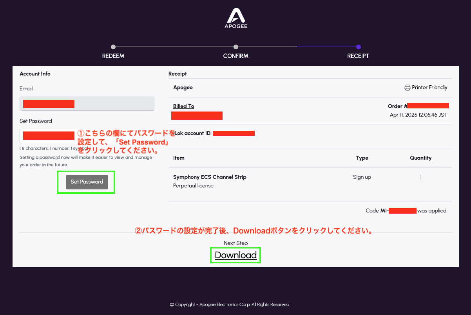This screenshot has height=315, width=471.
Task: Click the Order # label
Action: tap(397, 106)
